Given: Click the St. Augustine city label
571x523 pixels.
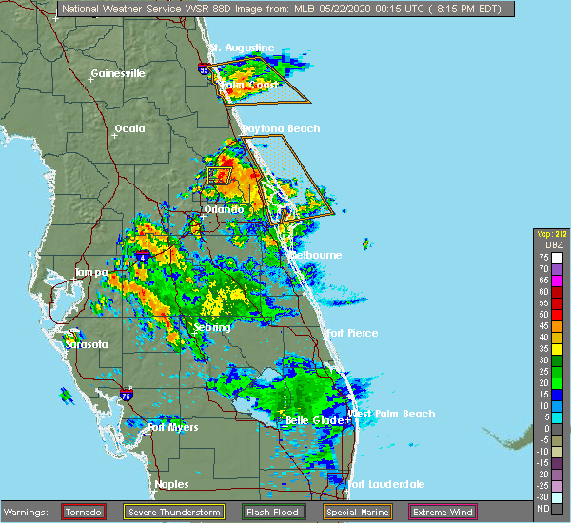Looking at the screenshot, I should pyautogui.click(x=242, y=48).
